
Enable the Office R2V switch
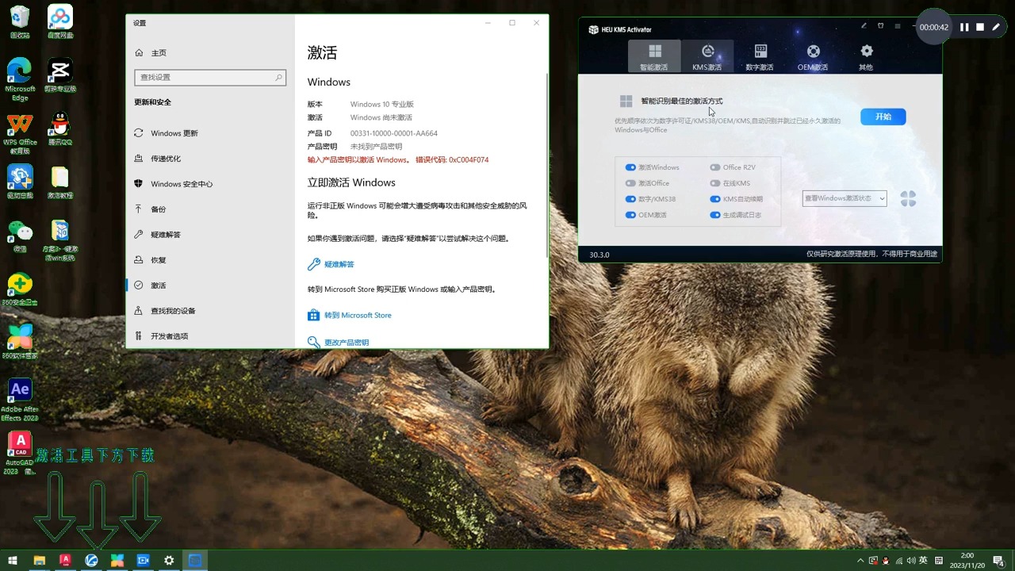[715, 167]
